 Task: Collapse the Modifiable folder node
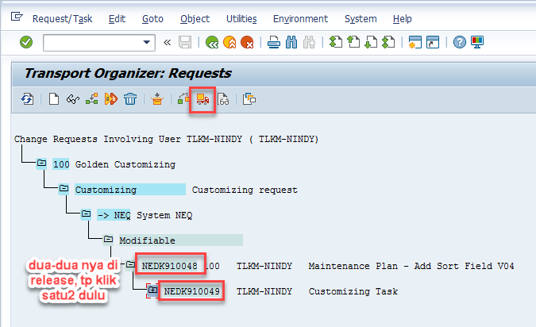point(108,240)
